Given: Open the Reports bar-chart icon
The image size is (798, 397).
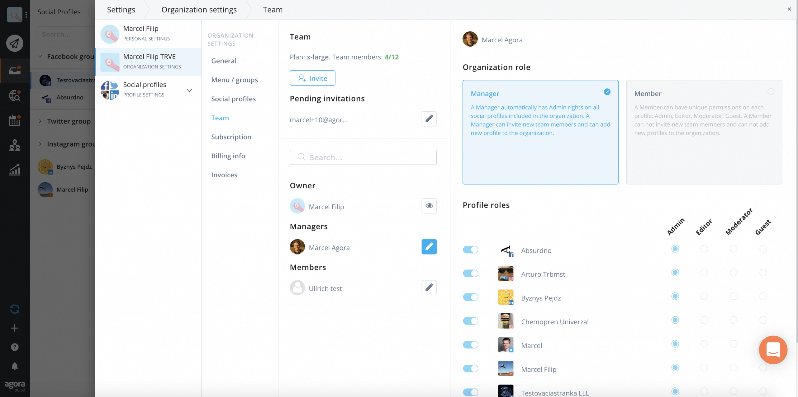Looking at the screenshot, I should pyautogui.click(x=15, y=170).
